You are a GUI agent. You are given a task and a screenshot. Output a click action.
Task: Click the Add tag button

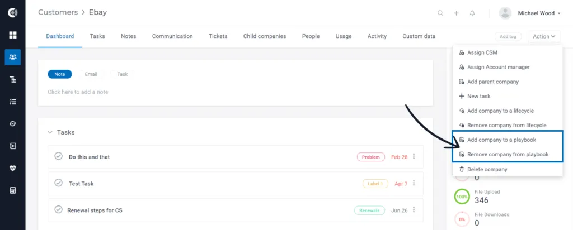[x=508, y=36]
